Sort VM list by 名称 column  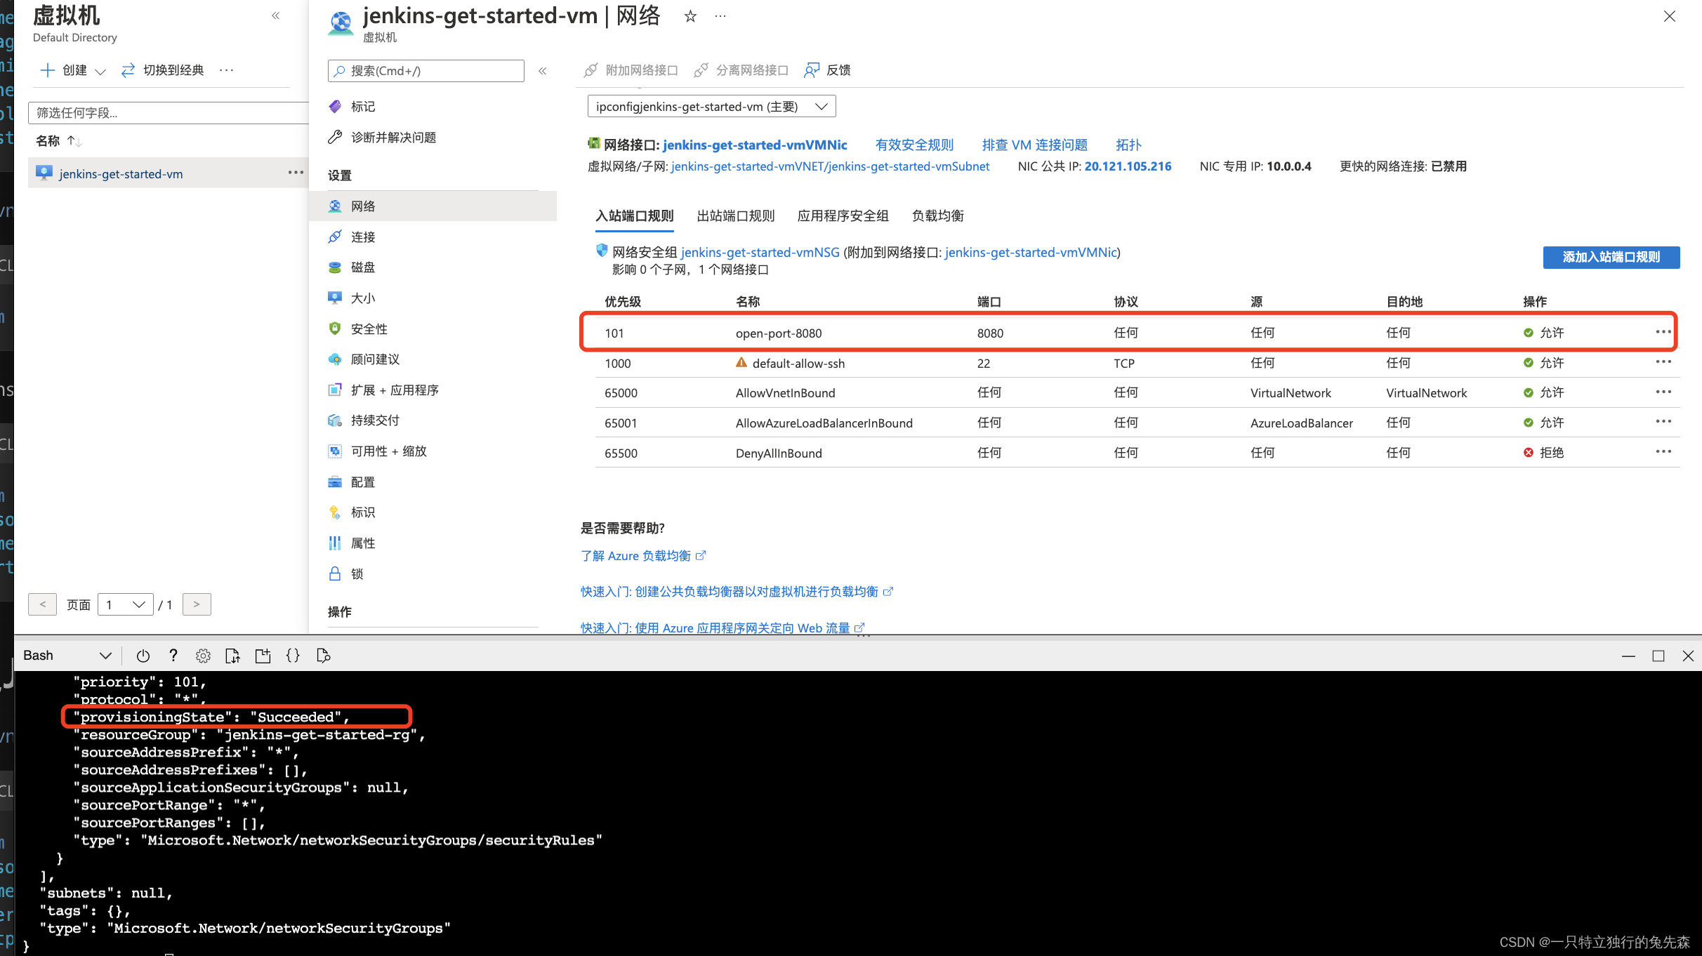point(59,141)
